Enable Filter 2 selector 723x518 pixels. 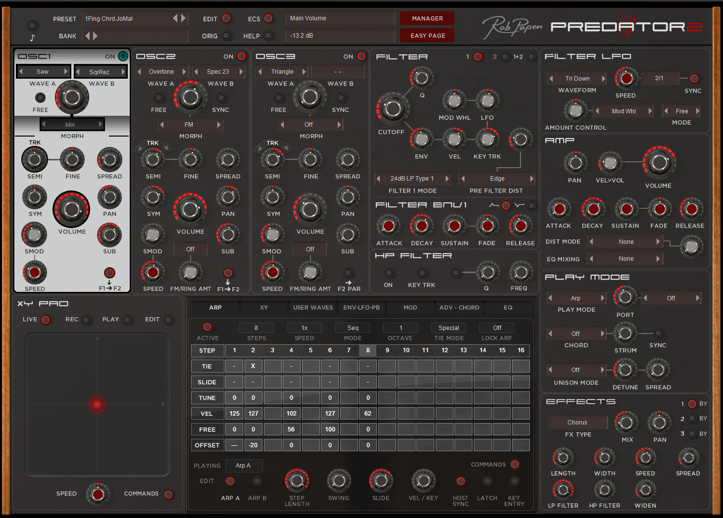pos(504,57)
